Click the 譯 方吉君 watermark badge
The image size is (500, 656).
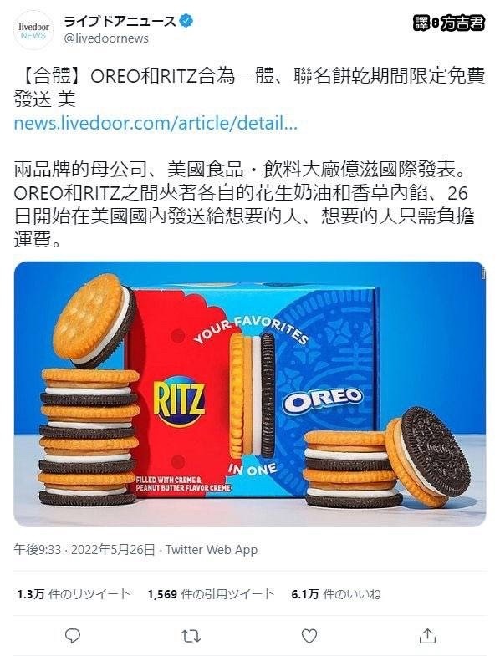tap(449, 23)
